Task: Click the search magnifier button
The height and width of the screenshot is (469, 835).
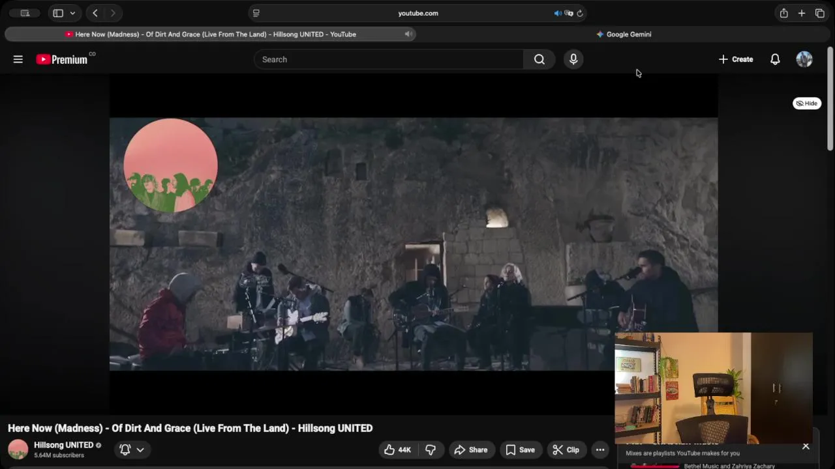Action: click(539, 59)
